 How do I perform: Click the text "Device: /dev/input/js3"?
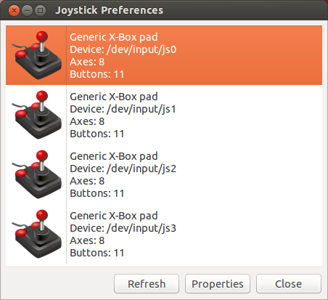click(x=123, y=228)
